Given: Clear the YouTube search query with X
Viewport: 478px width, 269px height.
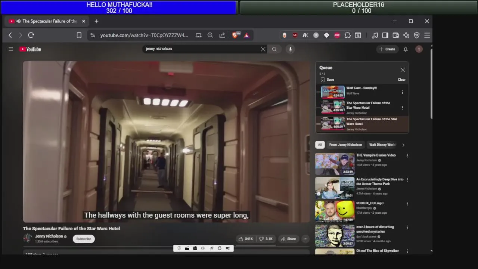Looking at the screenshot, I should pyautogui.click(x=263, y=49).
